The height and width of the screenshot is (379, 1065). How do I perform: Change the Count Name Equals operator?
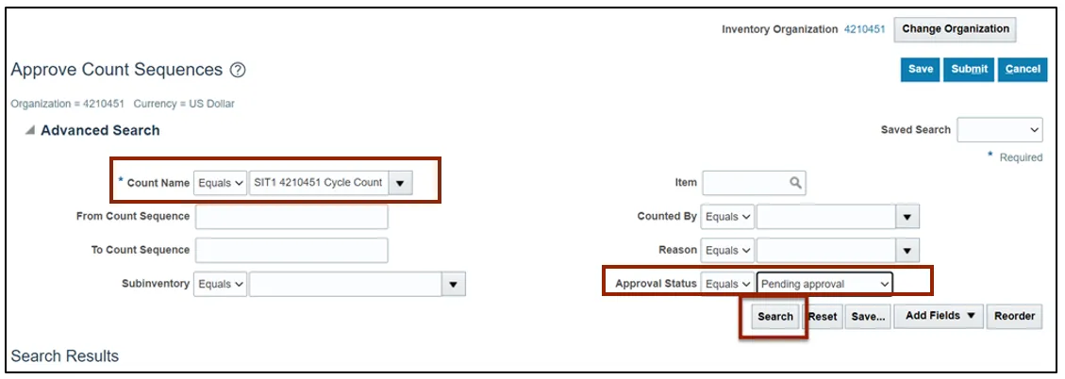click(221, 183)
